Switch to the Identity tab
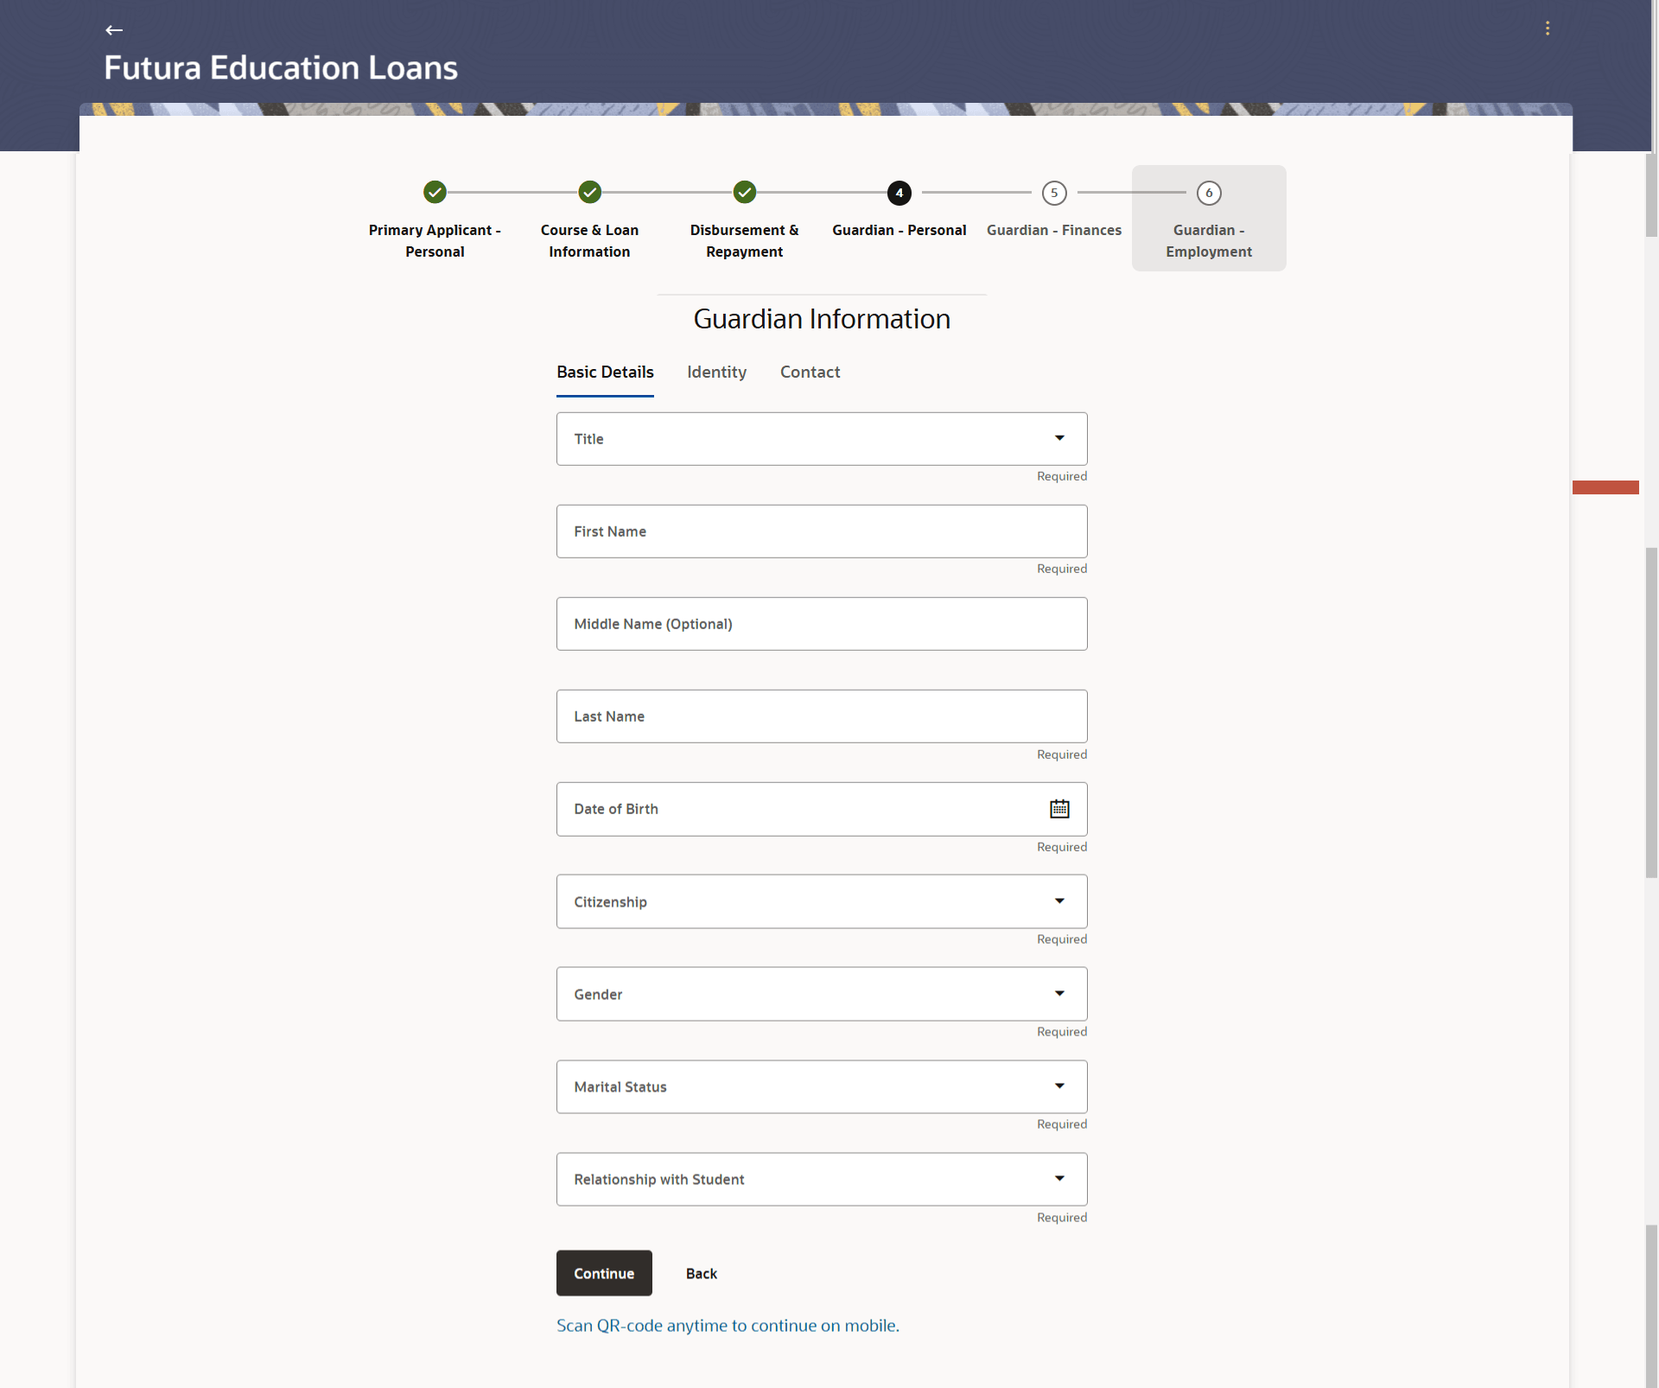The width and height of the screenshot is (1659, 1388). point(716,372)
